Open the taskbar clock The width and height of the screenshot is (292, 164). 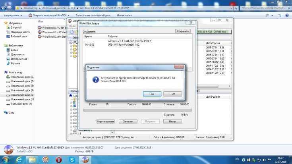[280, 160]
